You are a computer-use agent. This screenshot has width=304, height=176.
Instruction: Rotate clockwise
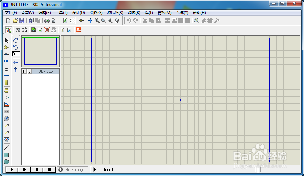tap(16, 41)
